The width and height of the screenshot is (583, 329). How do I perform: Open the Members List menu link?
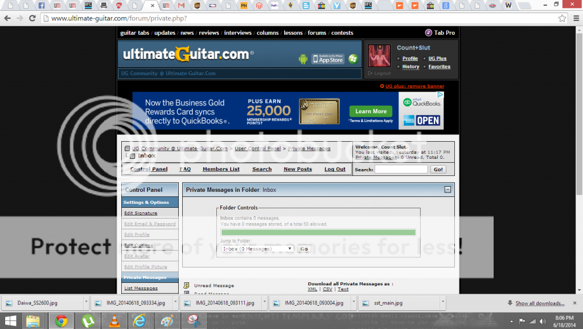tap(221, 169)
